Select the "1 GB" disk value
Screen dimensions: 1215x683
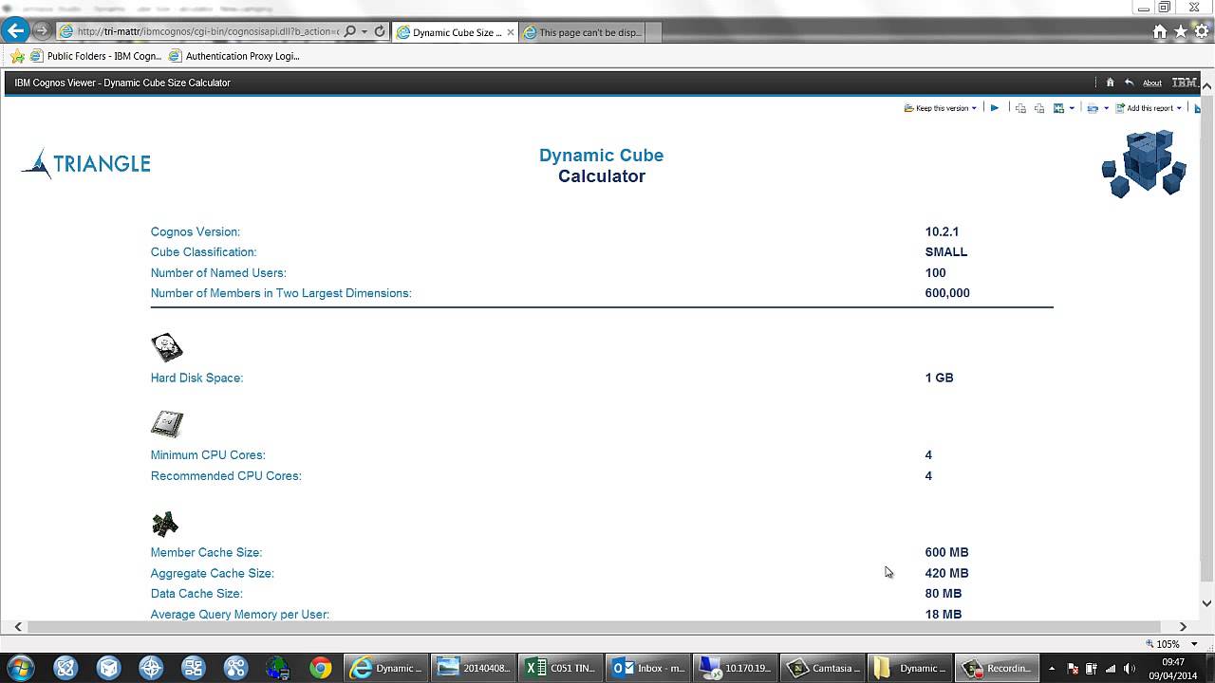pyautogui.click(x=939, y=378)
